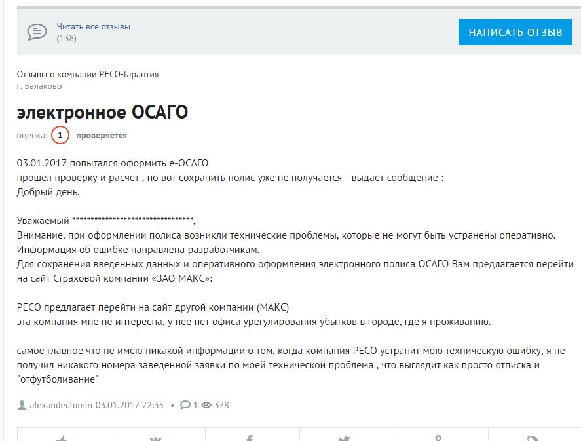This screenshot has height=441, width=581.
Task: Open the alexander.fomin author profile
Action: pos(61,405)
